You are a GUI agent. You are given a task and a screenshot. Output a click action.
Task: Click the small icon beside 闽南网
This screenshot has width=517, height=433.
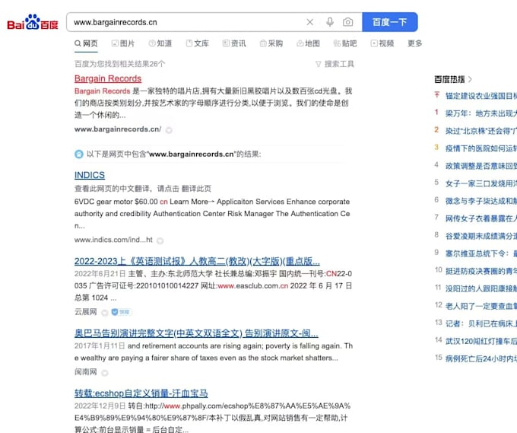tap(104, 373)
